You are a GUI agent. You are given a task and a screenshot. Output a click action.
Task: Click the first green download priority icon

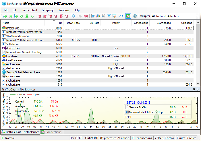[5, 16]
